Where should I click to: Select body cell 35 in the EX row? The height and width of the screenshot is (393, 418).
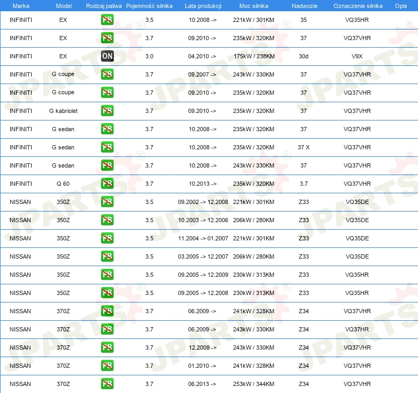(x=304, y=20)
